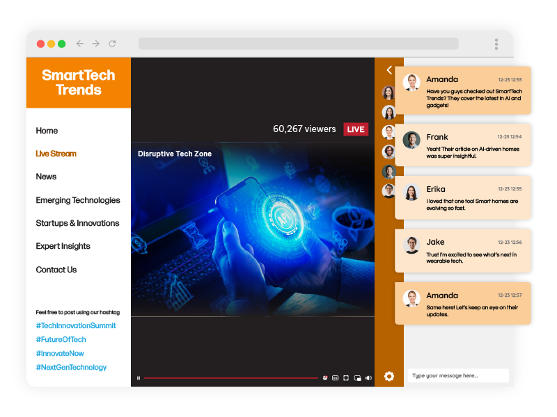Select Emerging Technologies in the sidebar
The height and width of the screenshot is (417, 557).
(x=78, y=200)
